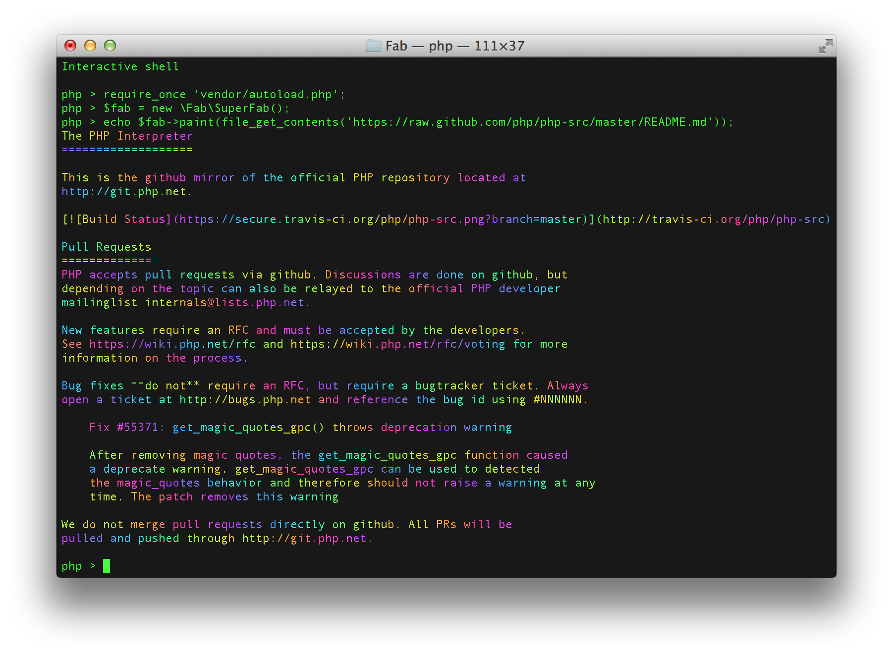Screen dimensions: 893x656
Task: Click the green cursor at the php prompt
Action: coord(107,566)
